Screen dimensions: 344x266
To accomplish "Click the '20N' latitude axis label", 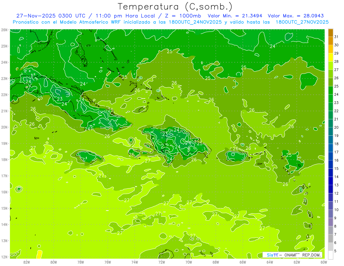I will 4,127.
